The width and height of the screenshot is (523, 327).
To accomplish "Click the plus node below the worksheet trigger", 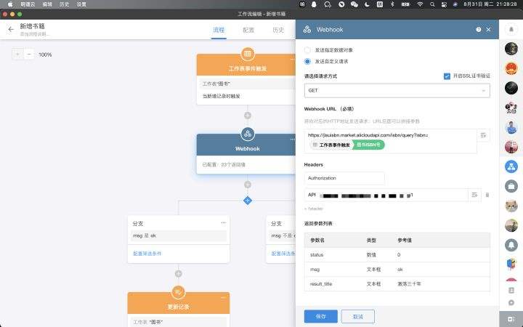I will coord(248,115).
